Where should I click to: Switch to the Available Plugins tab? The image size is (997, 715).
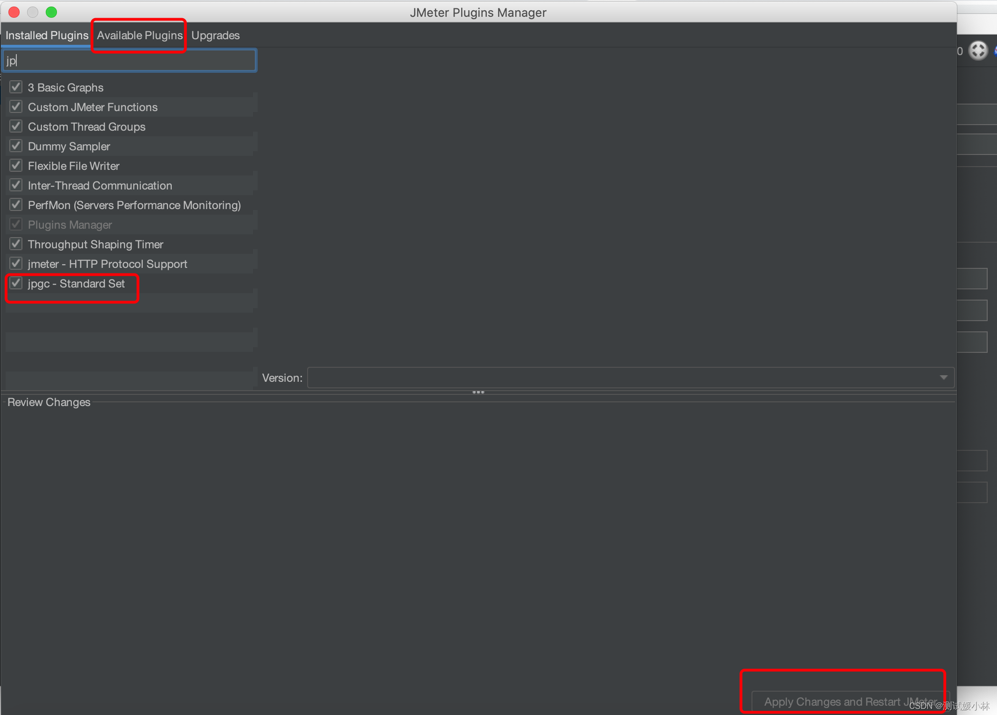(140, 35)
